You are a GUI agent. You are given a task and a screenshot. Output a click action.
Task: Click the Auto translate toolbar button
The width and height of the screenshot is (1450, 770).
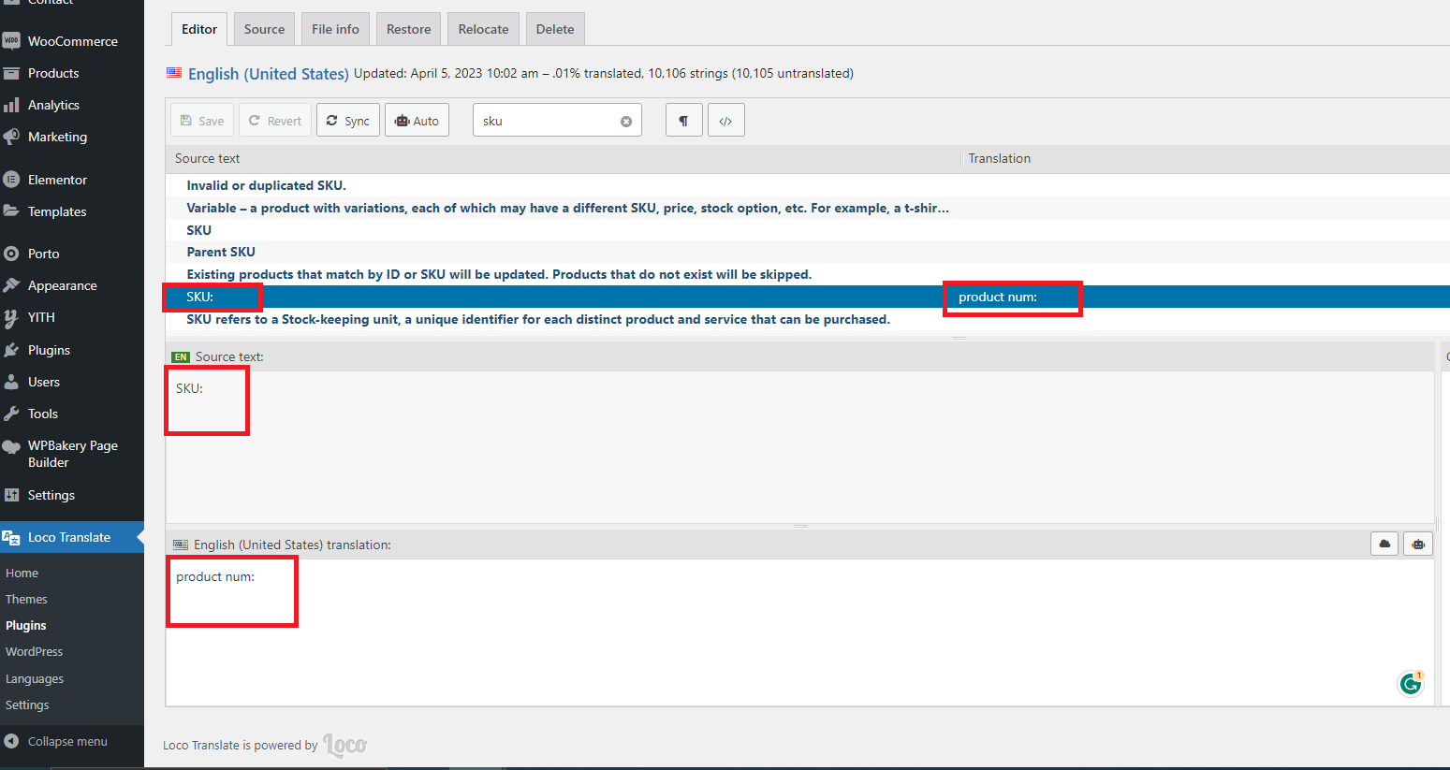417,121
